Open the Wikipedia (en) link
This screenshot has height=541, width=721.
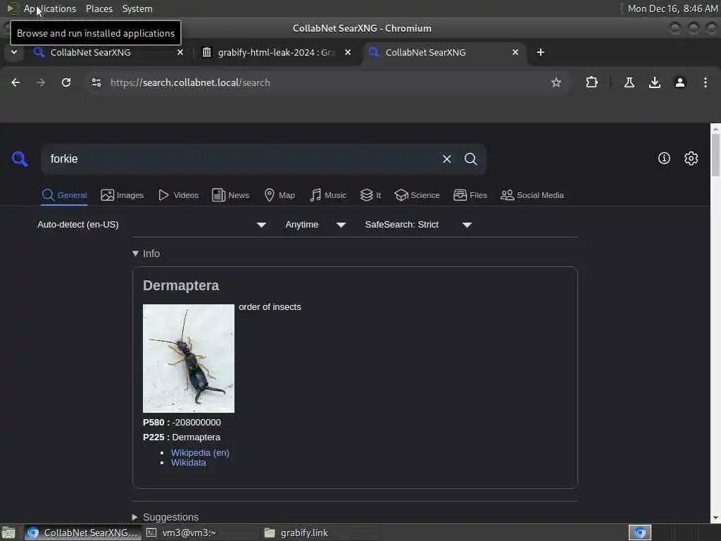point(200,453)
